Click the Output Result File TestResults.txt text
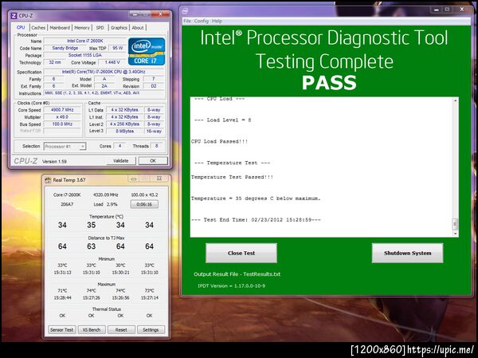This screenshot has height=358, width=478. point(237,274)
